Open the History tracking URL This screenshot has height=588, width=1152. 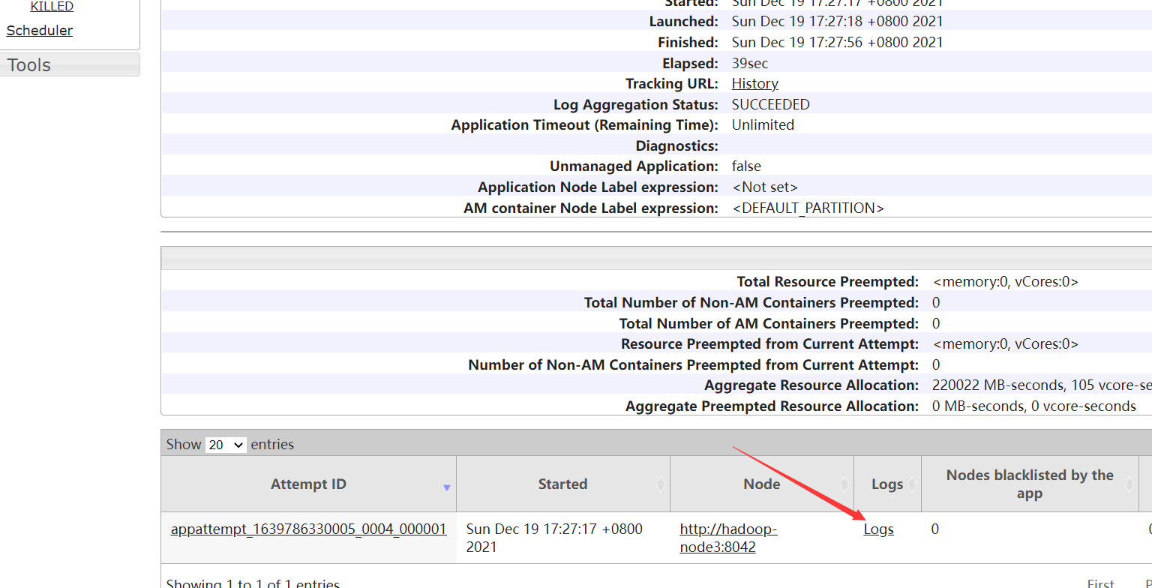coord(754,83)
